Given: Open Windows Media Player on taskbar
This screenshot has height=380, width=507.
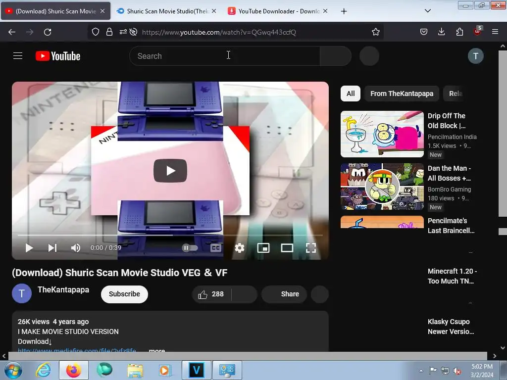Looking at the screenshot, I should coord(165,370).
